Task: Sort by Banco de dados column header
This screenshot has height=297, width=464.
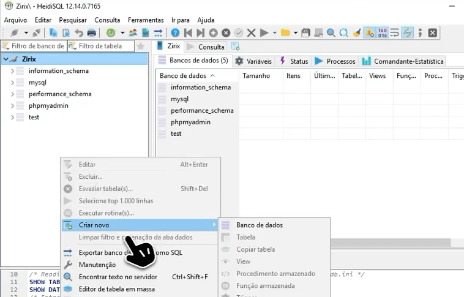Action: point(197,76)
